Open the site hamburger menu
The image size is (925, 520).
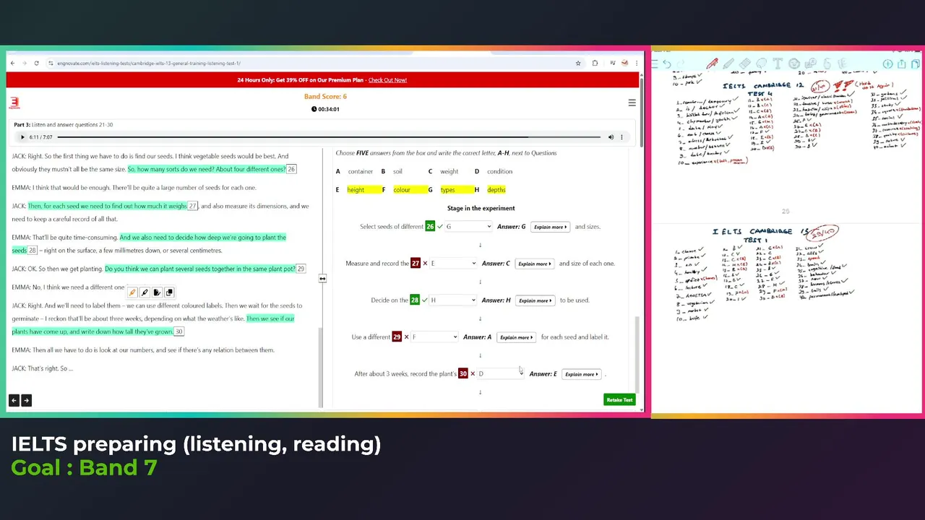point(632,103)
